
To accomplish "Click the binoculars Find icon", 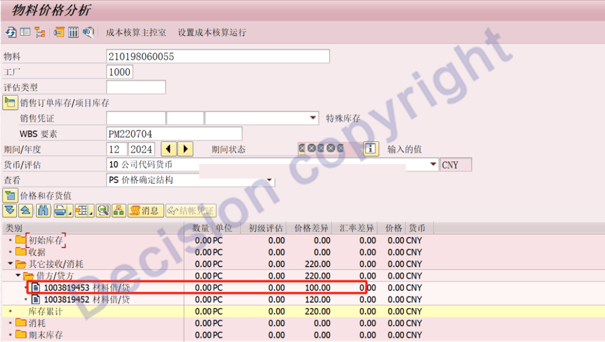I will click(x=43, y=211).
